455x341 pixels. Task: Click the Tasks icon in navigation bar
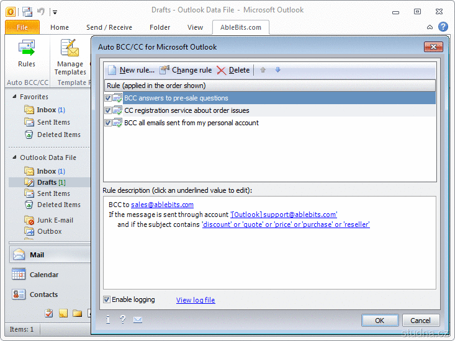pos(49,313)
